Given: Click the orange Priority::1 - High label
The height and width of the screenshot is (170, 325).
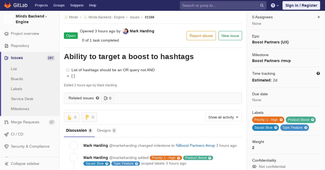Looking at the screenshot, I should [x=266, y=120].
